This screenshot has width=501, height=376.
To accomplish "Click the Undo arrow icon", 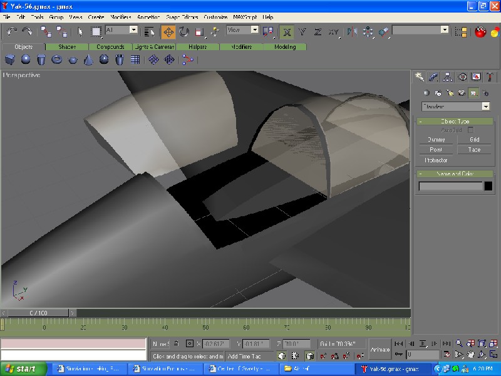I will [x=12, y=31].
